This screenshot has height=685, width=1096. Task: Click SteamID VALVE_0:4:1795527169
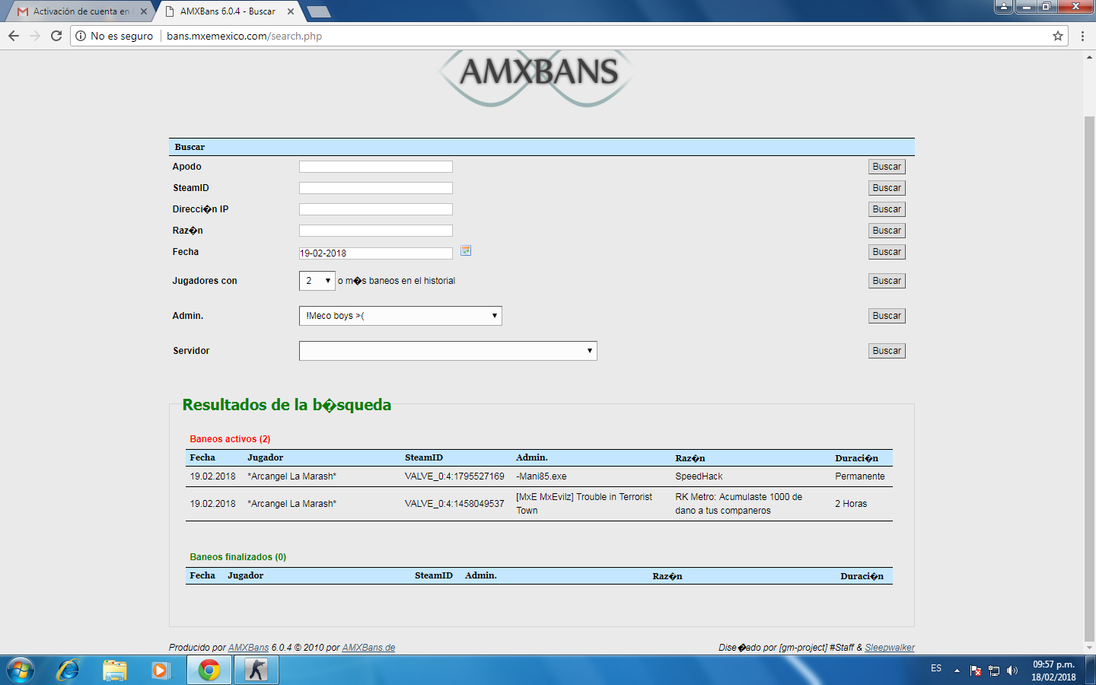[454, 476]
